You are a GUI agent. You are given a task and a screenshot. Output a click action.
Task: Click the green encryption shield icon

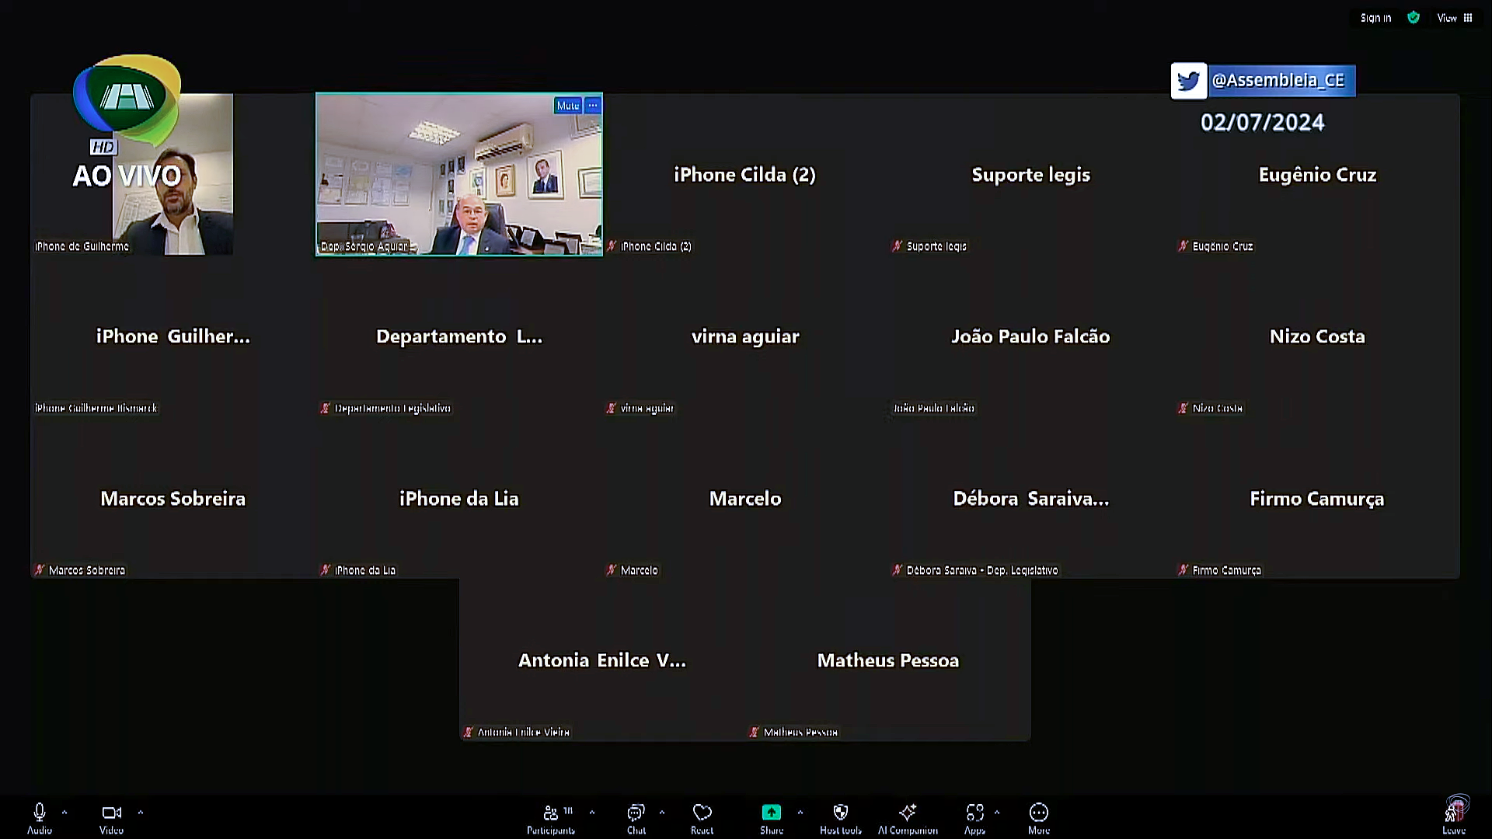tap(1414, 17)
